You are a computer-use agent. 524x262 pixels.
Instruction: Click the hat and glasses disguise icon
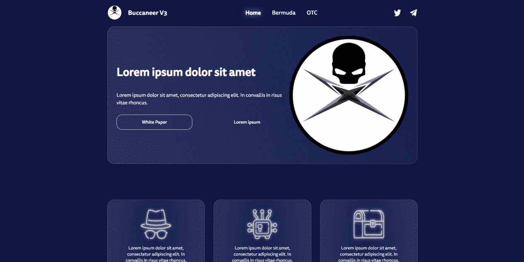click(x=156, y=224)
